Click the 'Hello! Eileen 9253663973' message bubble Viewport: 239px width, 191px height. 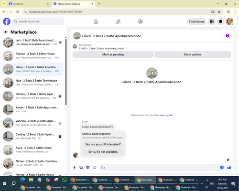(x=98, y=127)
